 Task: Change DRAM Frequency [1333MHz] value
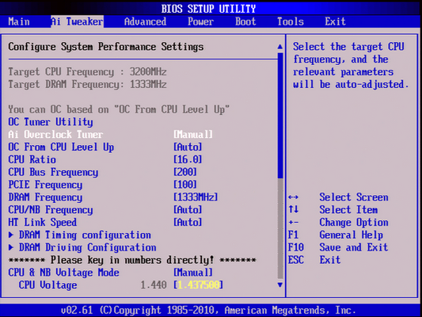click(196, 197)
